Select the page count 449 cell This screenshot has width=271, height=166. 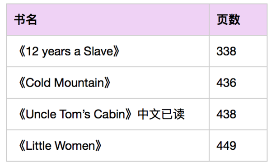pyautogui.click(x=238, y=146)
